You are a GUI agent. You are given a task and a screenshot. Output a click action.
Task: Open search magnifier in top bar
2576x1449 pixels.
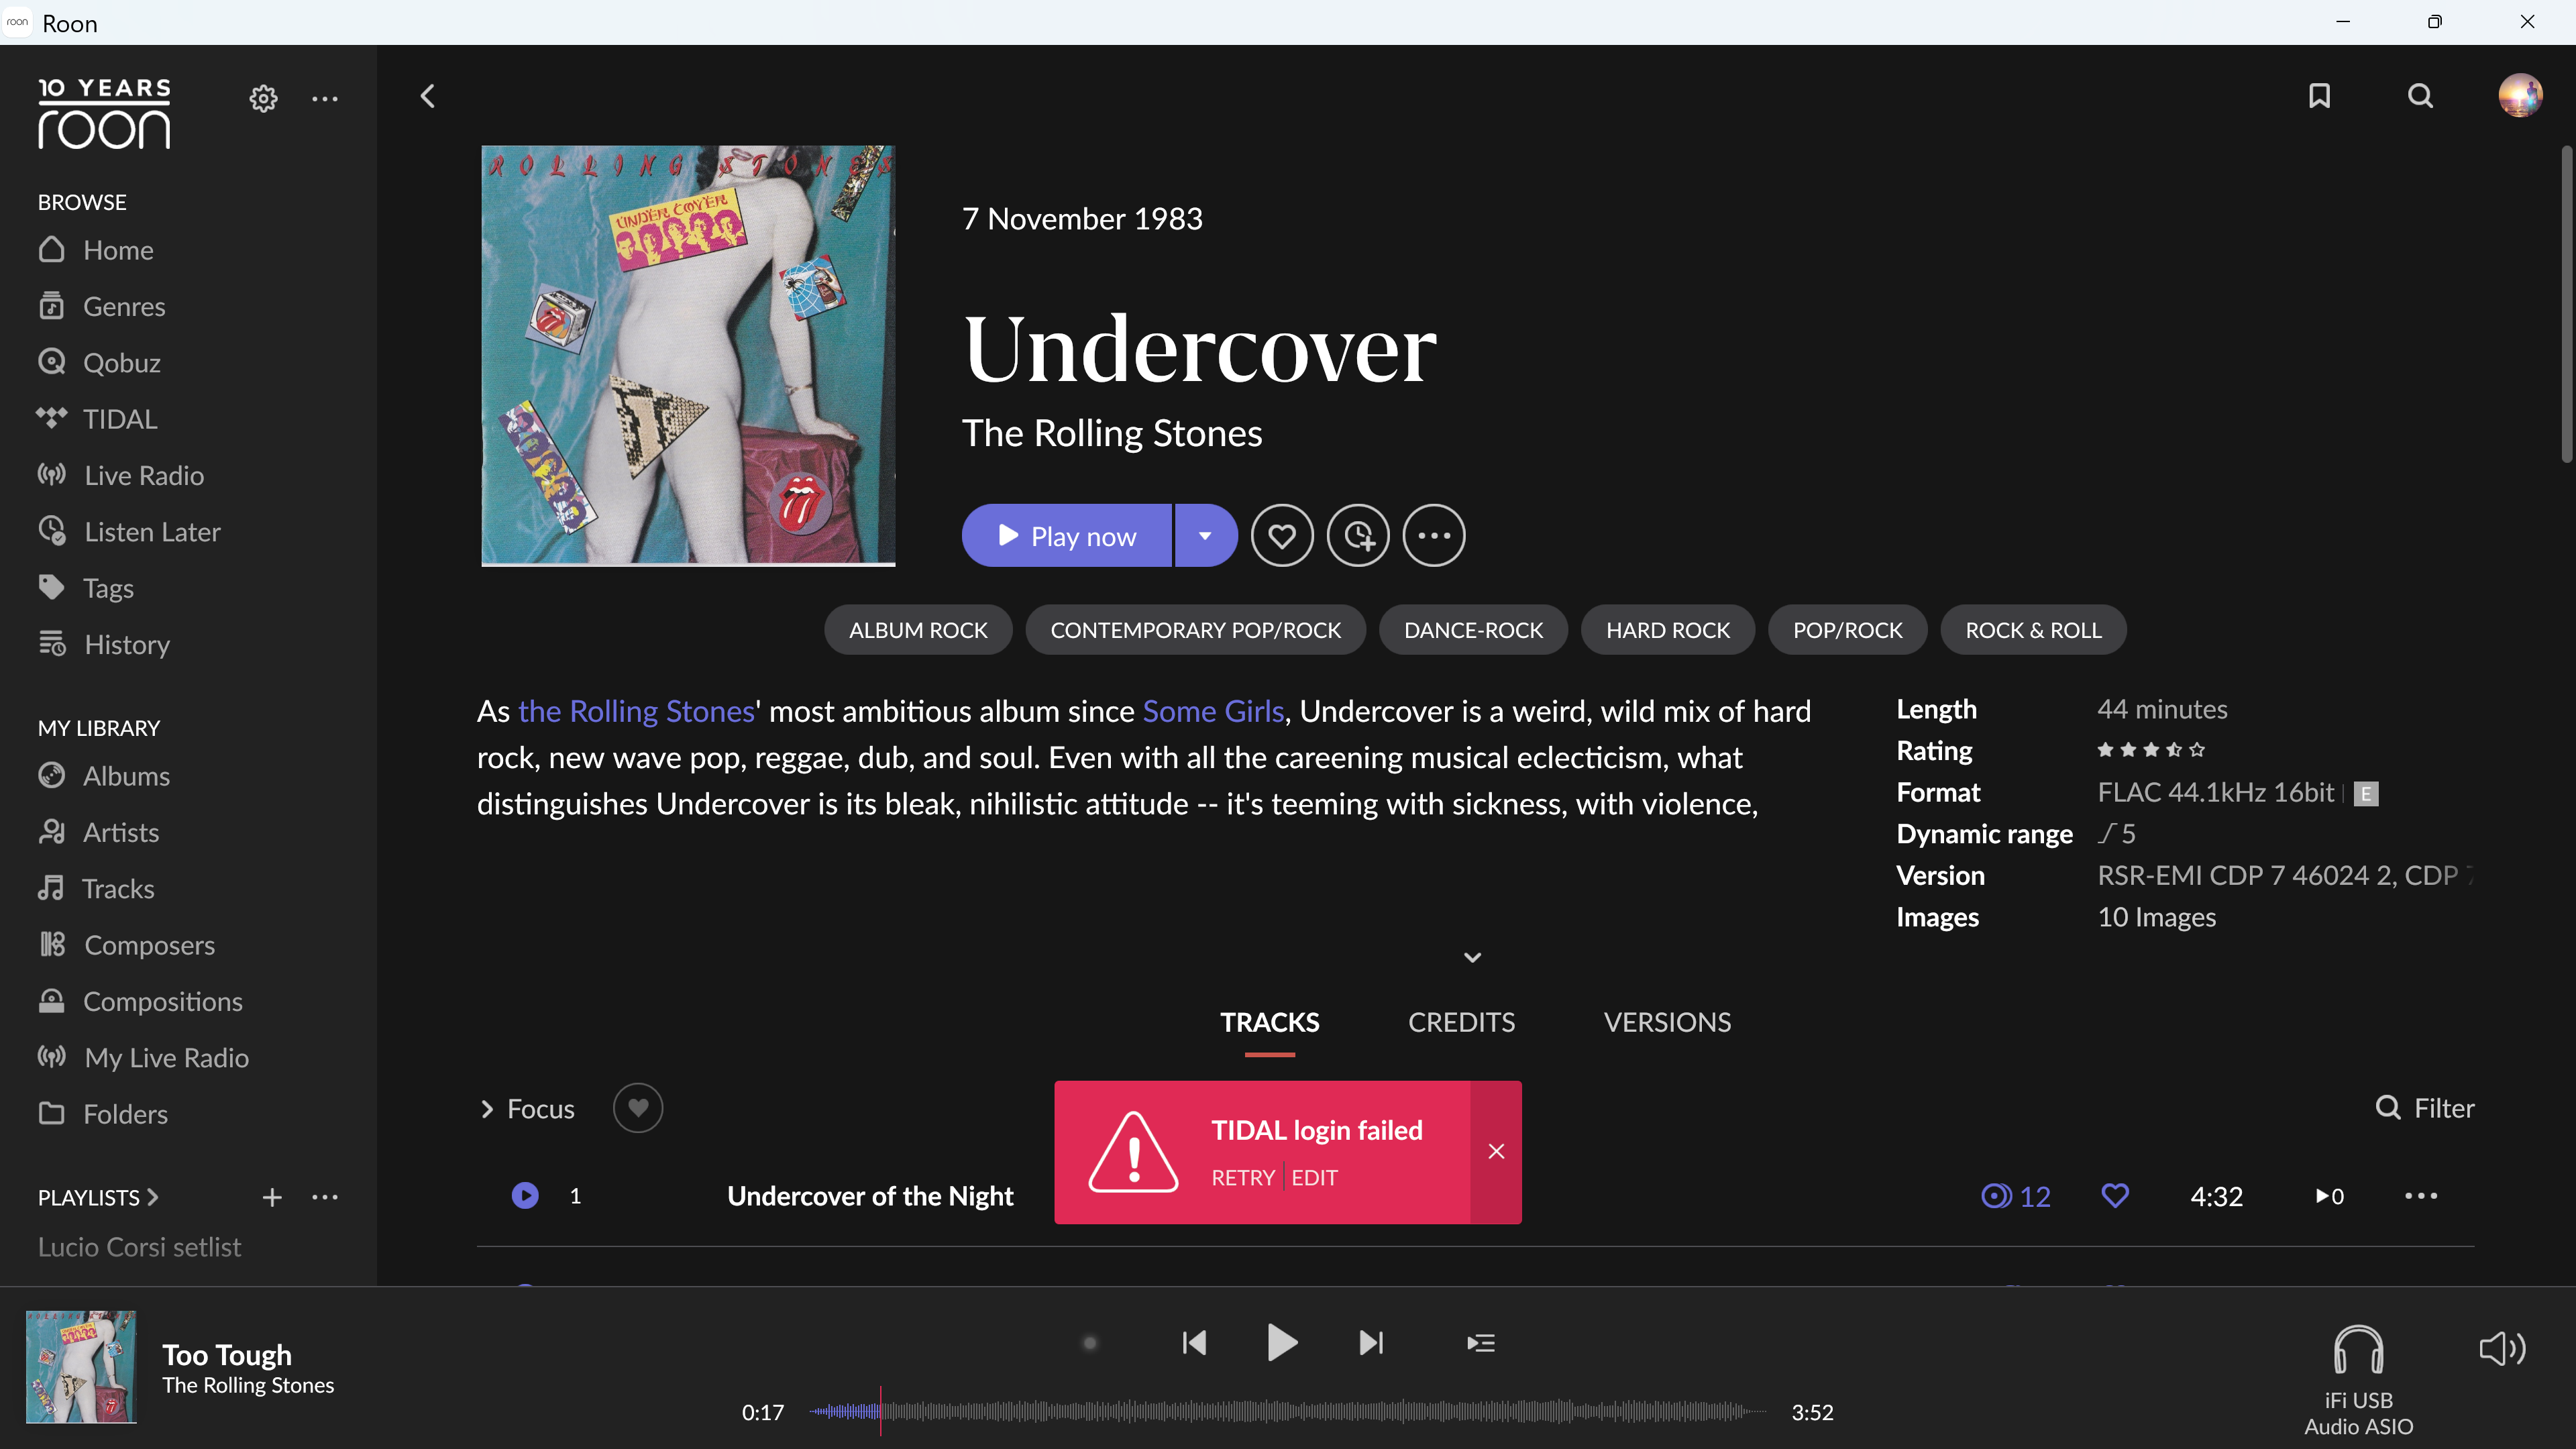point(2420,96)
